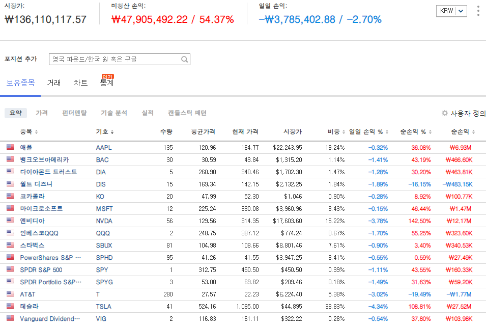
Task: Click the market value $44,895
Action: 292,306
